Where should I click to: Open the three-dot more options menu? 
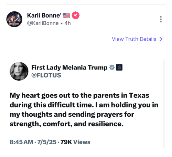(x=161, y=19)
